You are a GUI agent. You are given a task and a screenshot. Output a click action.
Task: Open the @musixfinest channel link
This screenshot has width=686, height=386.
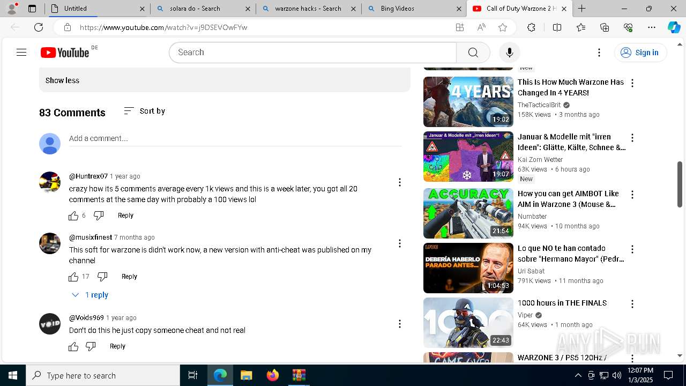[91, 237]
